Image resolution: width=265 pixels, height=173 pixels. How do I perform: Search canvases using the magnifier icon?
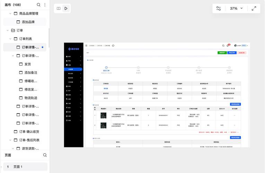(38, 5)
